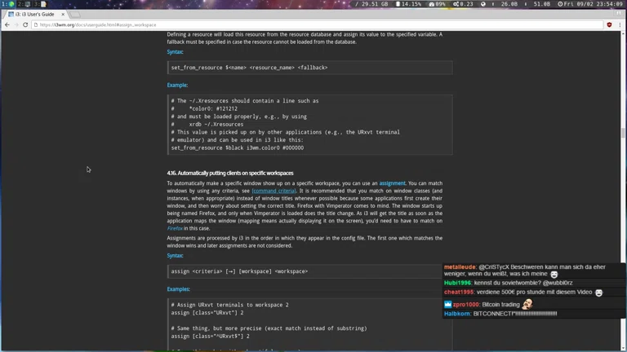Image resolution: width=627 pixels, height=352 pixels.
Task: Click the emote after 'diesem Video'
Action: click(598, 293)
